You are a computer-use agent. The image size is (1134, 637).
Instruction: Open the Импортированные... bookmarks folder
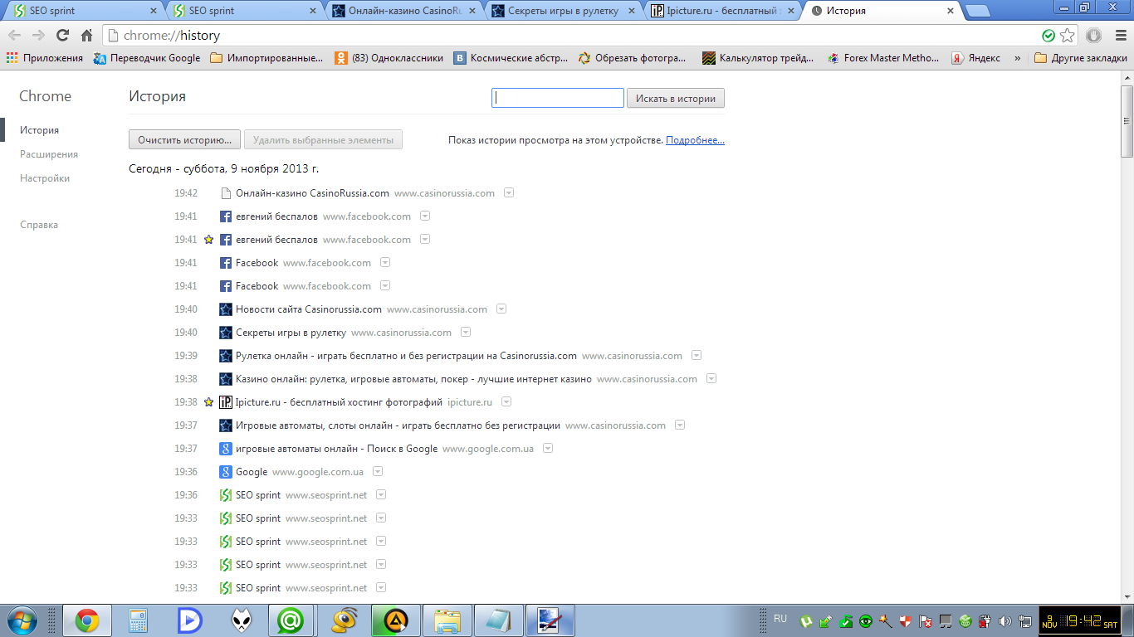click(266, 58)
